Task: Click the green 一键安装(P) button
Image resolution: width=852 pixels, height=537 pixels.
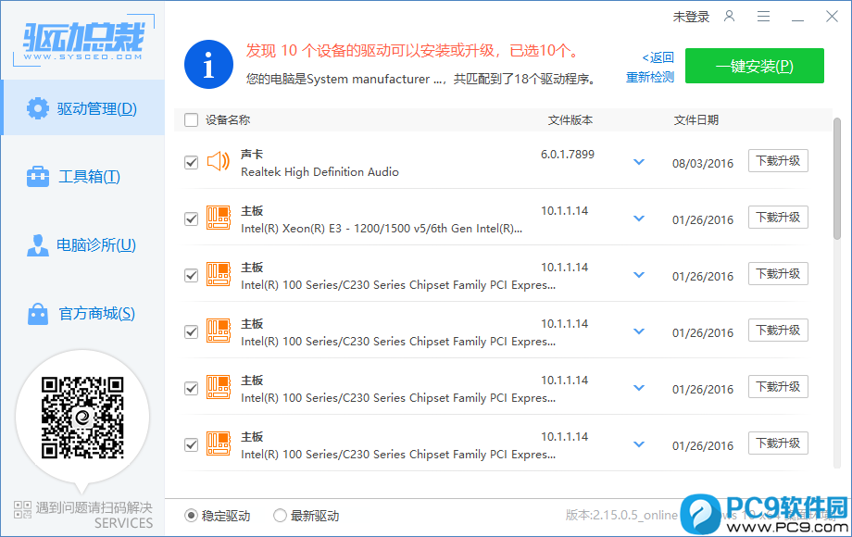Action: click(x=754, y=66)
